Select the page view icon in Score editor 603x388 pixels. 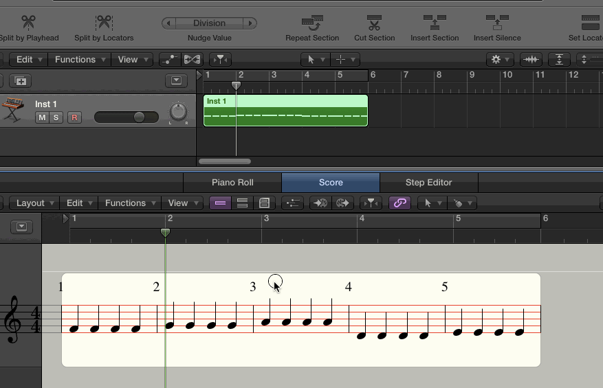[x=264, y=203]
